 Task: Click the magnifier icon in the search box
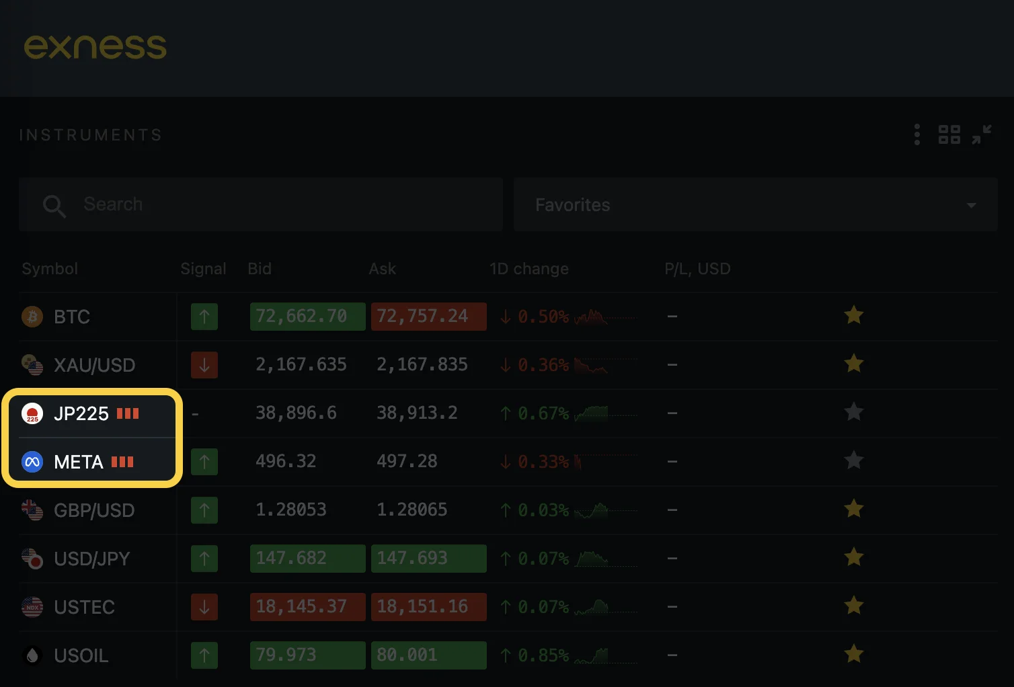[x=54, y=206]
